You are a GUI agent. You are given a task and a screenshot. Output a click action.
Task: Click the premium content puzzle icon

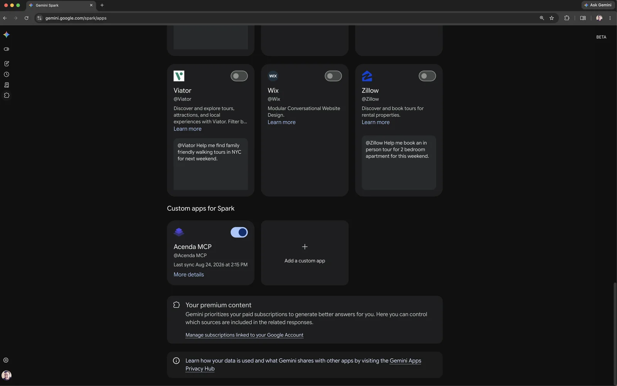click(177, 305)
